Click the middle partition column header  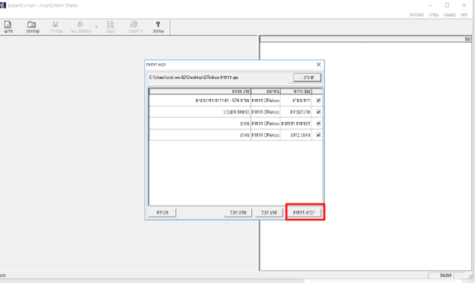pos(266,91)
